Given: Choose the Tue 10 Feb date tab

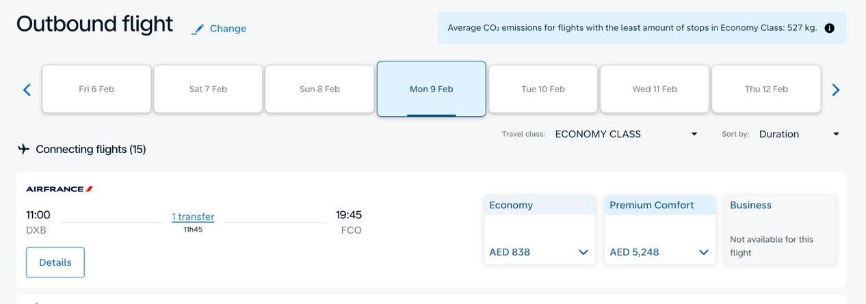Looking at the screenshot, I should pyautogui.click(x=543, y=89).
